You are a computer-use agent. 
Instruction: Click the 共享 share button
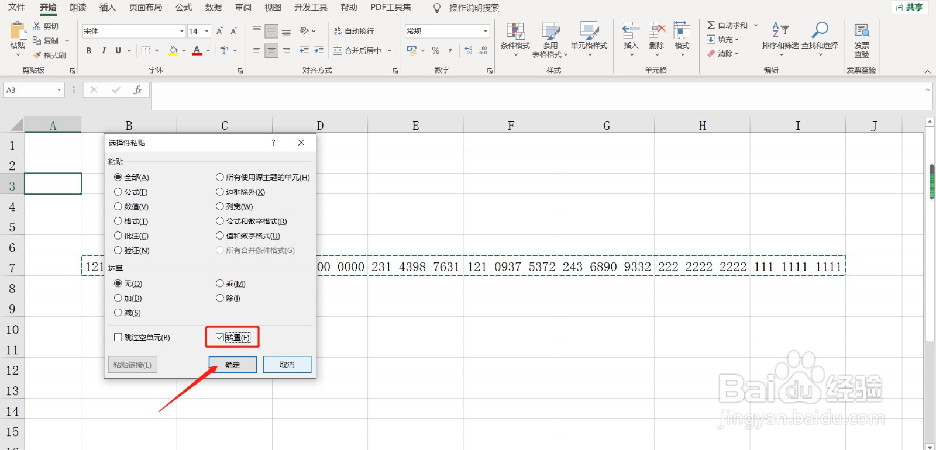pyautogui.click(x=910, y=8)
